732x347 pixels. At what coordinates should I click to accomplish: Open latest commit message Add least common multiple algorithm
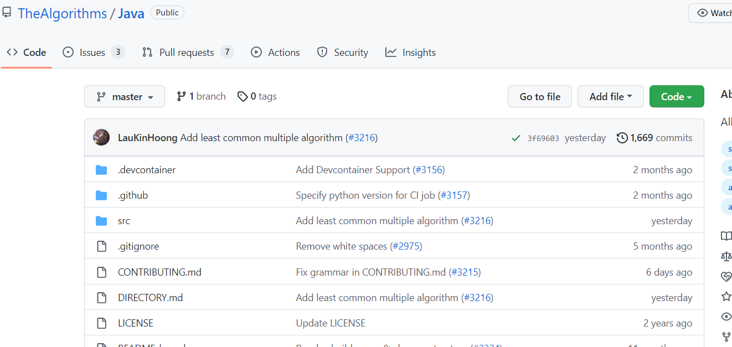261,138
